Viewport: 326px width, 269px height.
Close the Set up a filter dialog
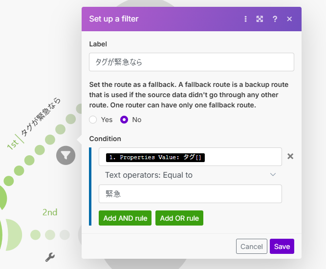tap(289, 19)
